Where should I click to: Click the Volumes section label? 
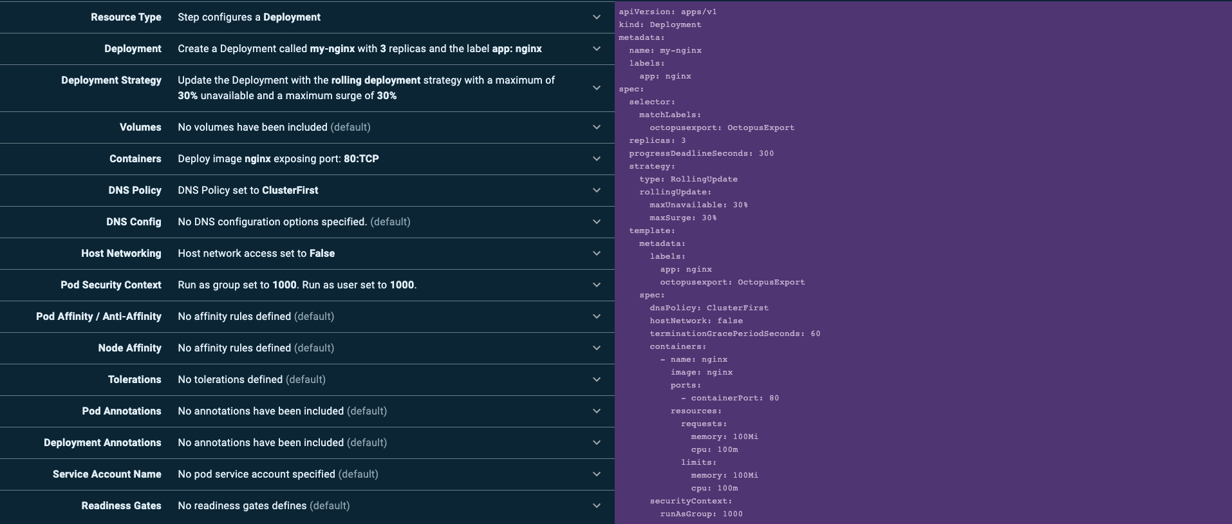tap(140, 127)
